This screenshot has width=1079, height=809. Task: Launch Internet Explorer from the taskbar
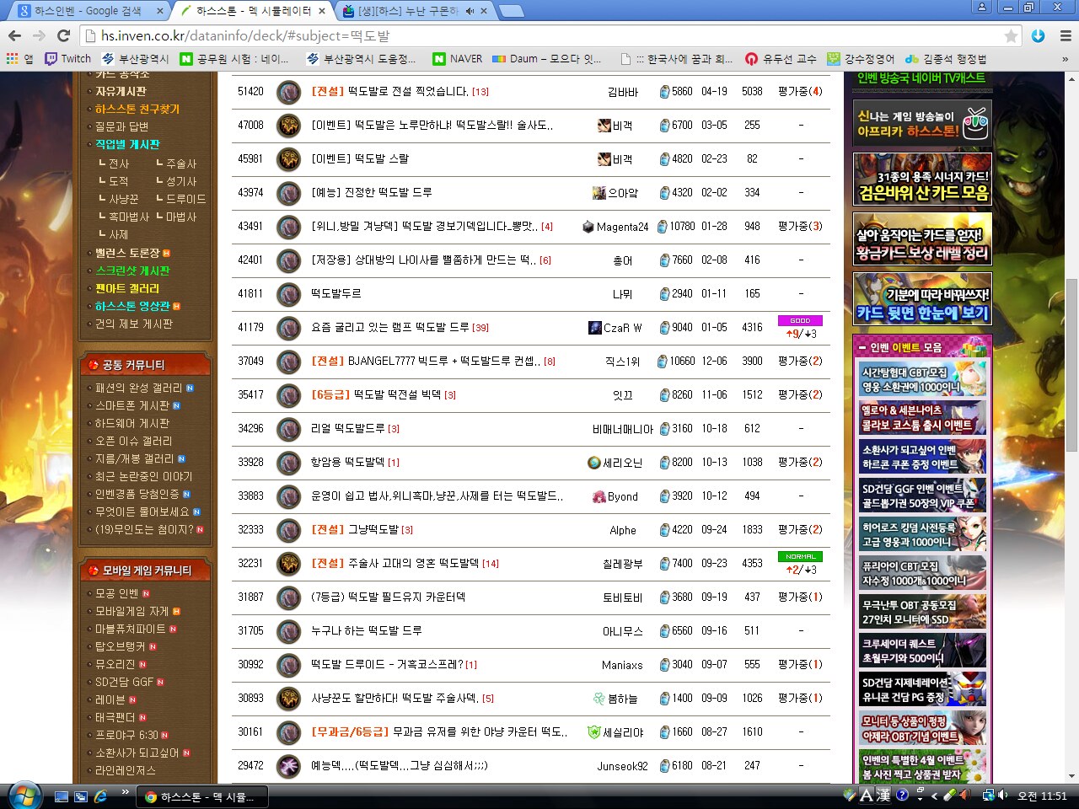[x=101, y=796]
